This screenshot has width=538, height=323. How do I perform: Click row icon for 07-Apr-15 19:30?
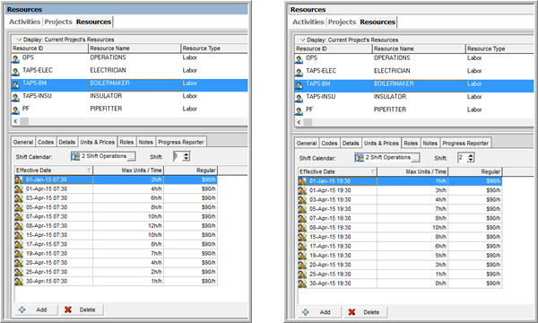pyautogui.click(x=302, y=218)
